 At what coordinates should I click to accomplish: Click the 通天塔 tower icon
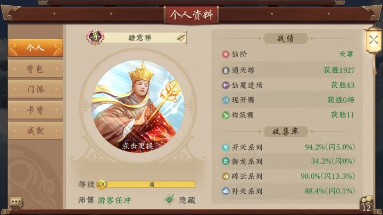[x=225, y=70]
